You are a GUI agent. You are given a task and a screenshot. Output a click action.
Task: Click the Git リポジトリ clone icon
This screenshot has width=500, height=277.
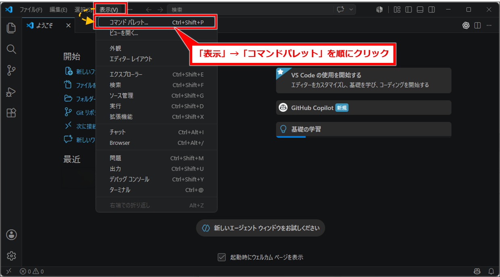click(69, 112)
